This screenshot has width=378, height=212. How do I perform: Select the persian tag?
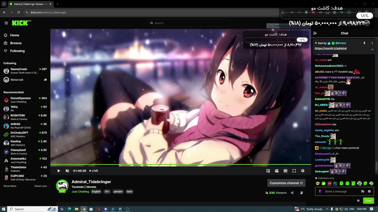[118, 191]
